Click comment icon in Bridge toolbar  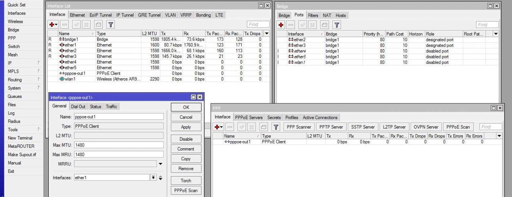[x=325, y=25]
